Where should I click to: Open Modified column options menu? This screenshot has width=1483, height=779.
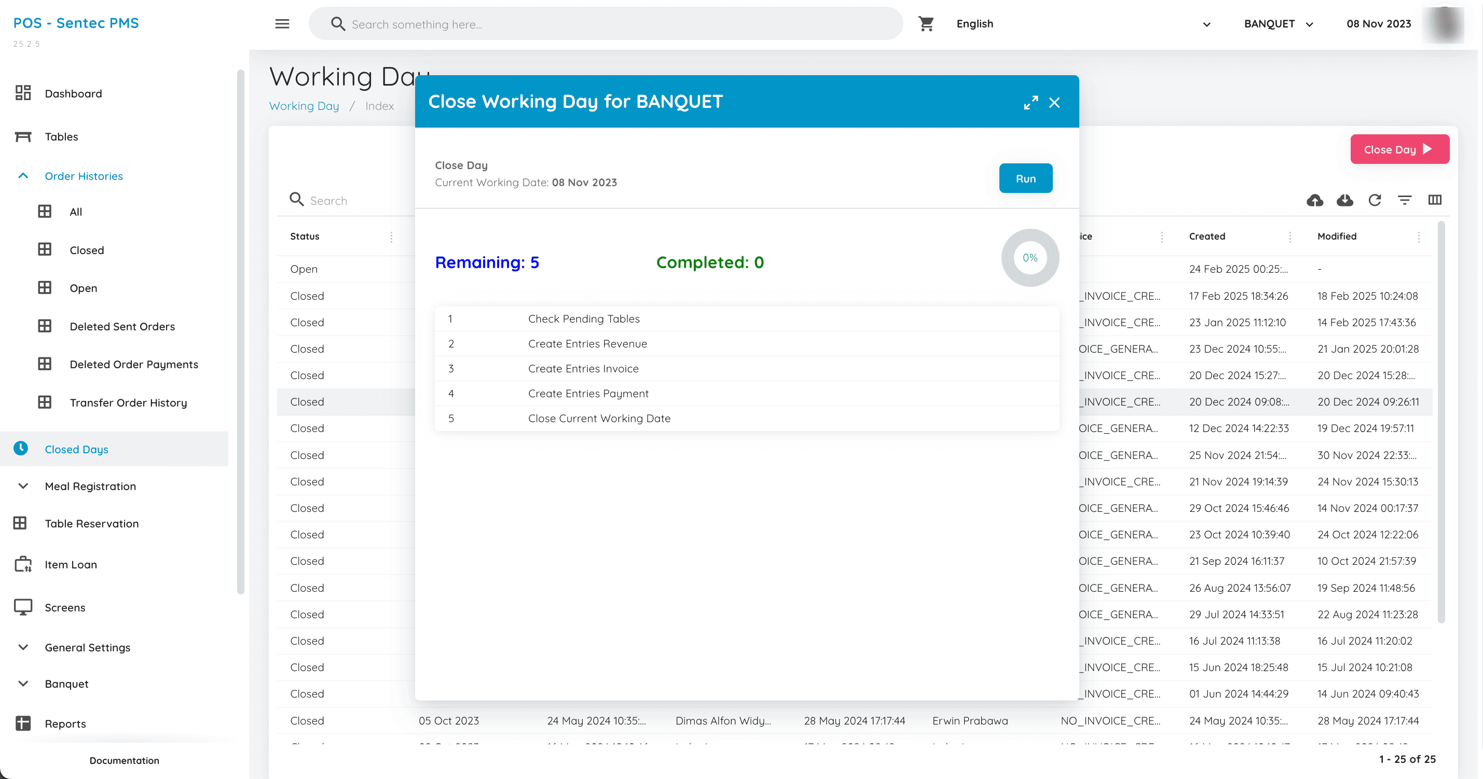pos(1419,237)
